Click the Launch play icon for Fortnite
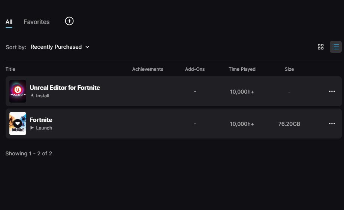The height and width of the screenshot is (210, 344). [32, 128]
